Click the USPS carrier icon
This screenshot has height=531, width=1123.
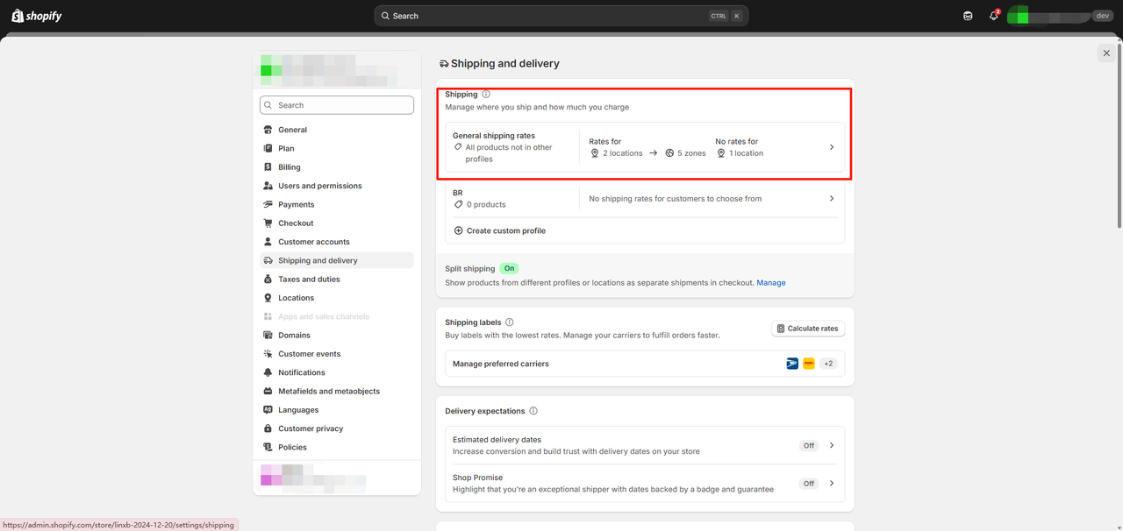click(x=792, y=364)
